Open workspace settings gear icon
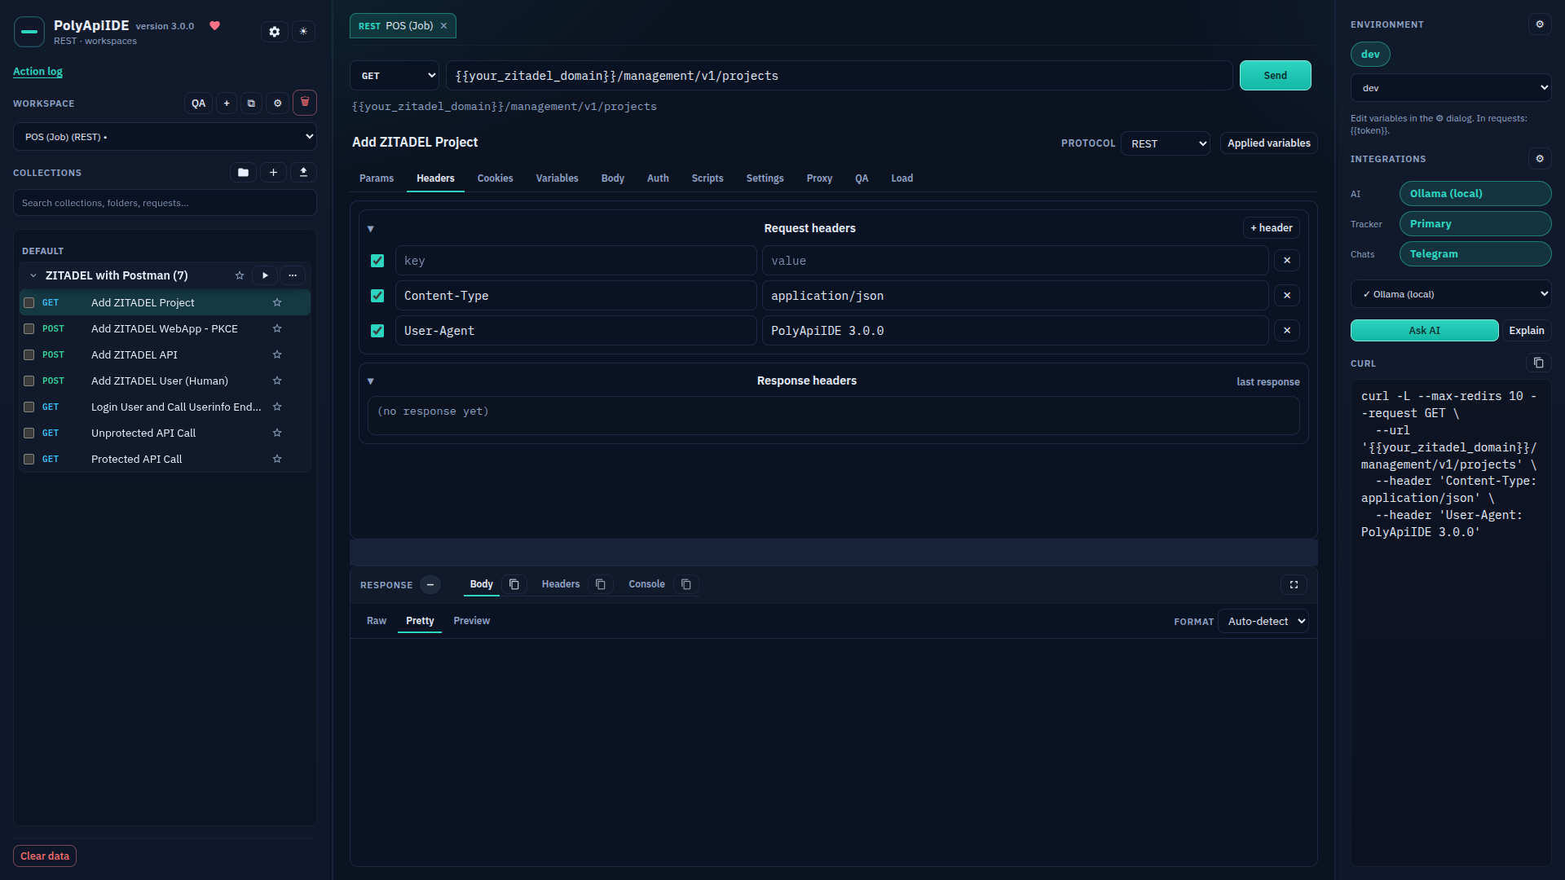The image size is (1565, 880). click(277, 103)
